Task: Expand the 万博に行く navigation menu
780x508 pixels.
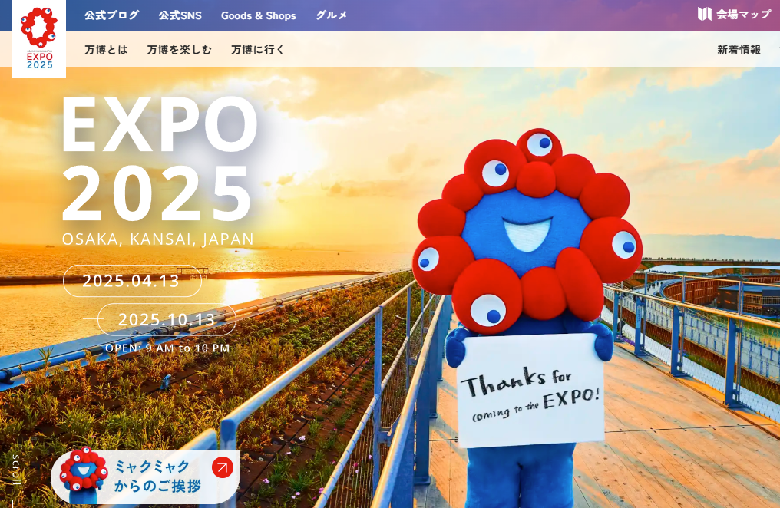Action: coord(257,50)
